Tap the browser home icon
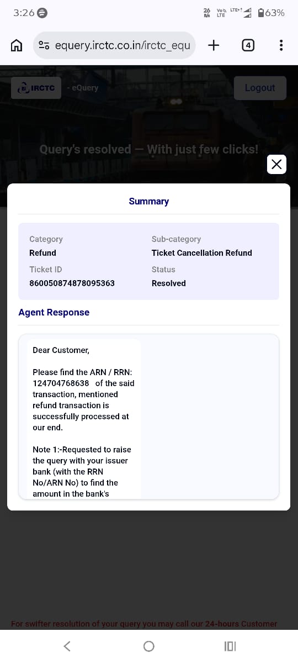 [x=17, y=45]
